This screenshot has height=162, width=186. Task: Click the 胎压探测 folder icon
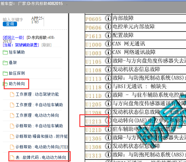pos(5,73)
